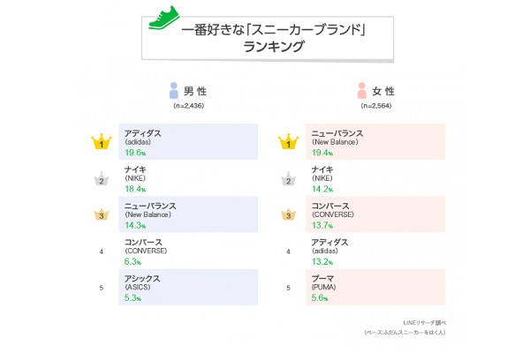Click the silver crown in the men's column
The height and width of the screenshot is (353, 530).
[102, 179]
